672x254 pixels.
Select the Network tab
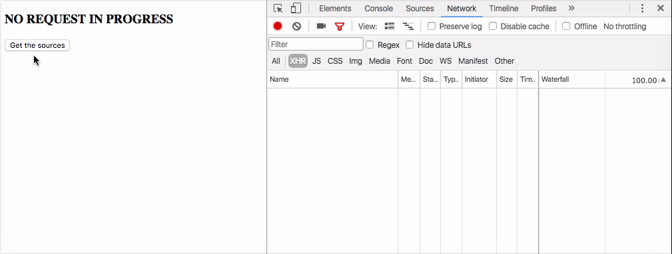462,9
